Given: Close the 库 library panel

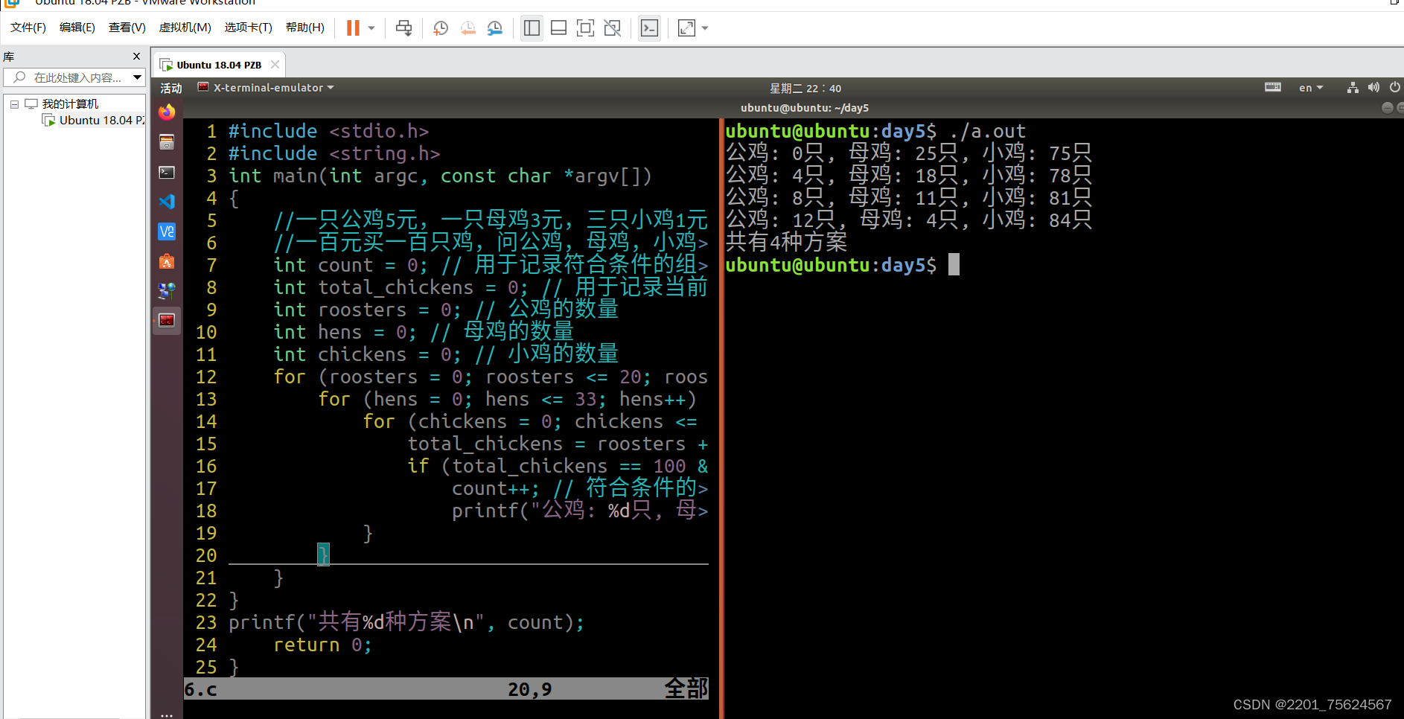Looking at the screenshot, I should pyautogui.click(x=136, y=57).
